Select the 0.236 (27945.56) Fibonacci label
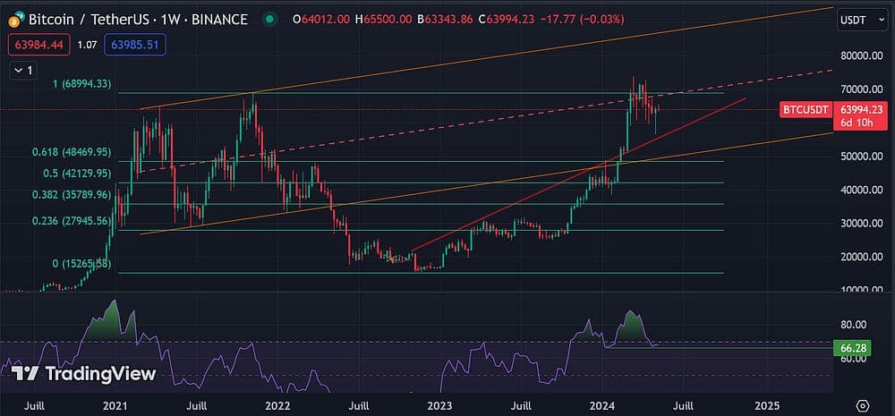The image size is (895, 416). (72, 221)
